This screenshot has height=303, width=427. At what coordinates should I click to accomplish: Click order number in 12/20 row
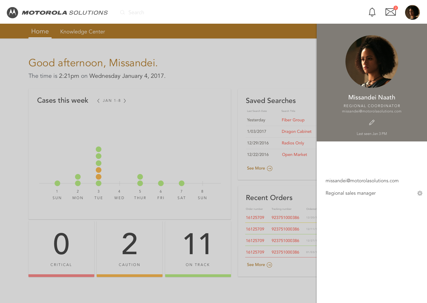click(255, 217)
